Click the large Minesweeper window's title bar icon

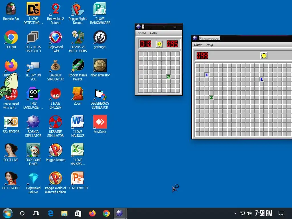point(195,38)
